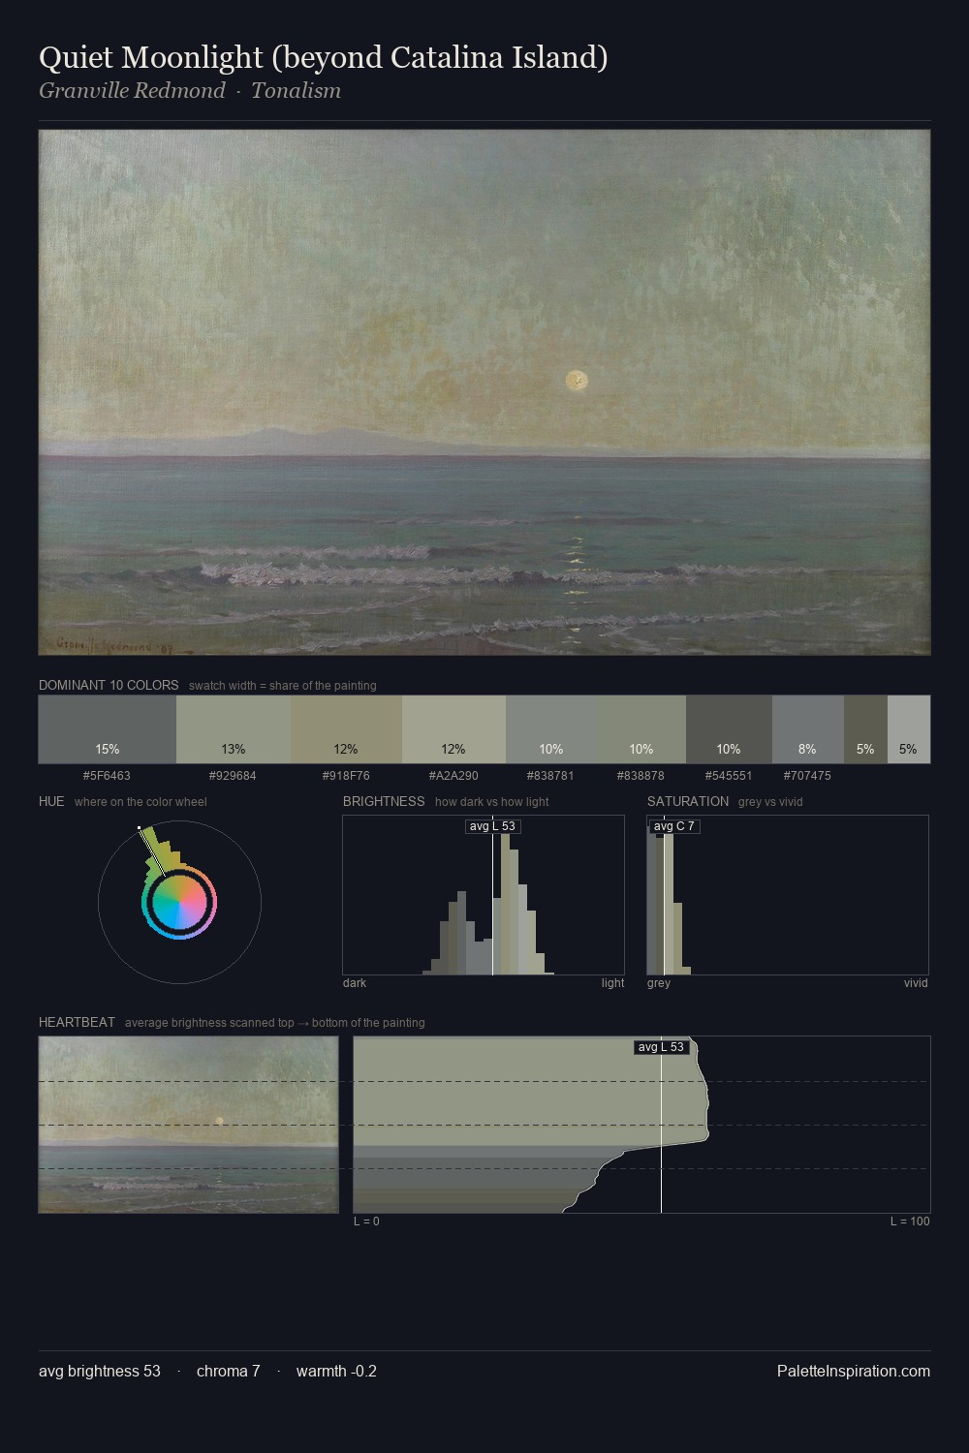Click the 'avg brightness 53' footer text

click(x=100, y=1371)
